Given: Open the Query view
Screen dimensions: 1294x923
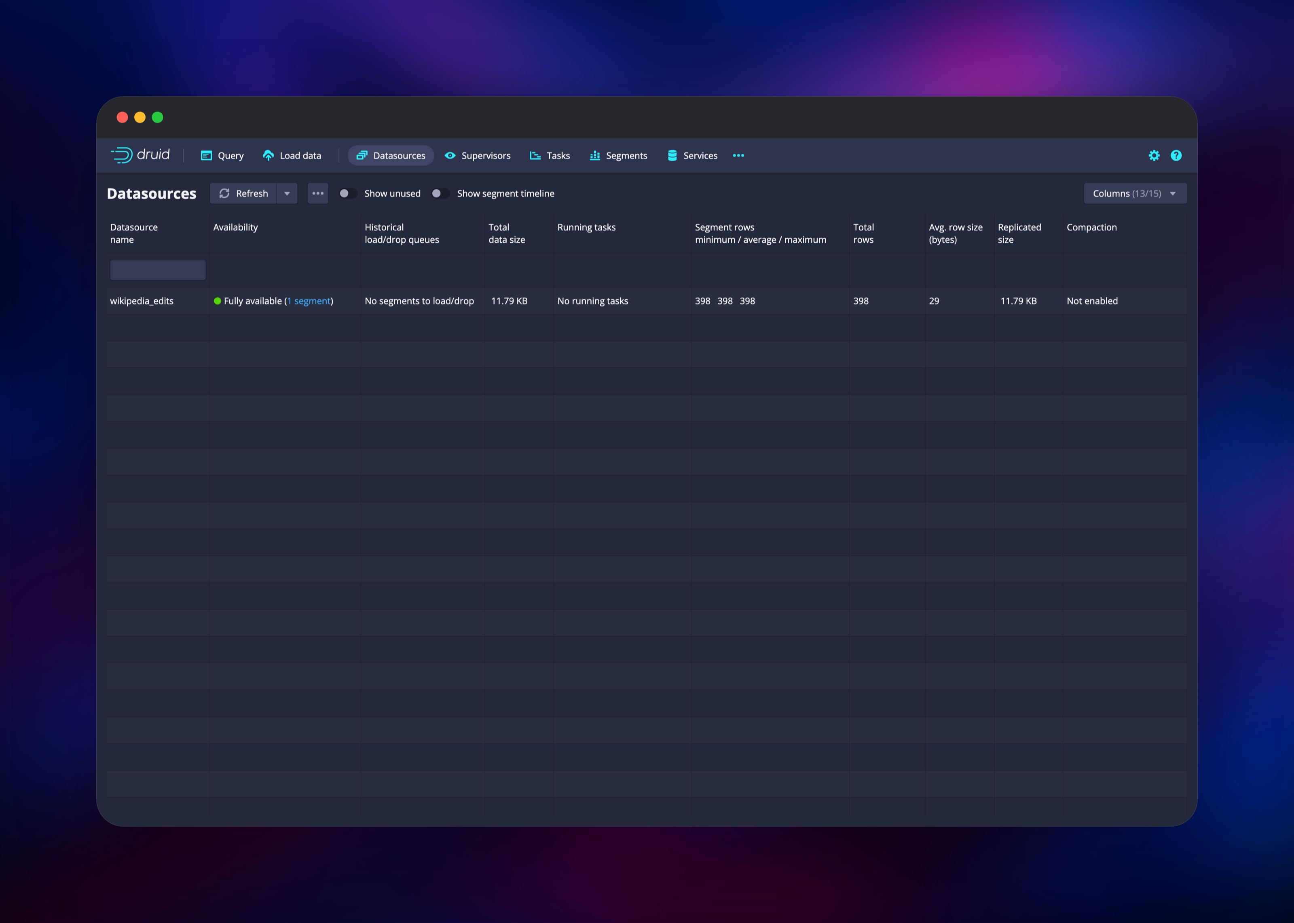Looking at the screenshot, I should click(222, 156).
